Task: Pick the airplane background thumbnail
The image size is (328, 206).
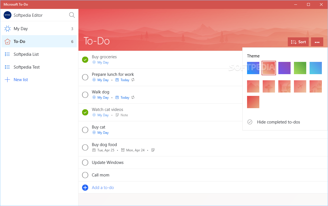Action: (300, 86)
